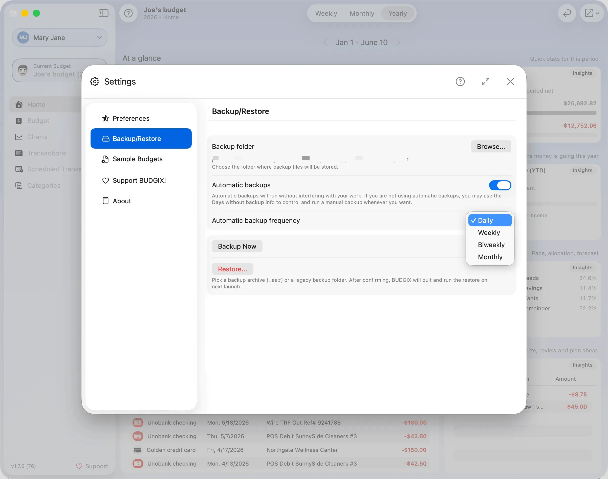Click the Backup Now button

[x=237, y=246]
